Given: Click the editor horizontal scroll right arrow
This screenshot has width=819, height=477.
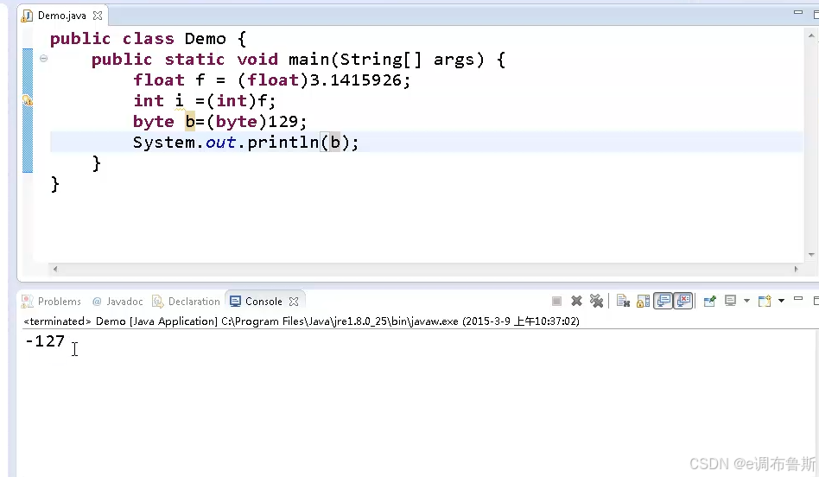Looking at the screenshot, I should pyautogui.click(x=796, y=269).
